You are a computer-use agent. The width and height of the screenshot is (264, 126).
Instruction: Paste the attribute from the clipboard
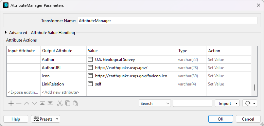(x=75, y=103)
